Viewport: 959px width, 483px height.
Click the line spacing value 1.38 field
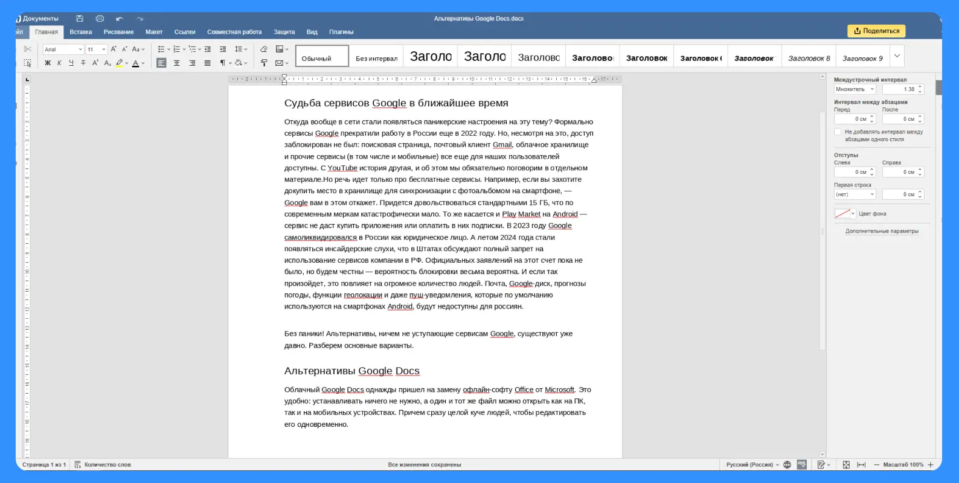pos(903,89)
